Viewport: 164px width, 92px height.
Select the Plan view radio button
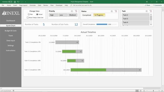(x=29, y=14)
